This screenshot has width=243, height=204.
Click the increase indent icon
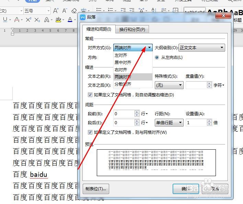pyautogui.click(x=132, y=10)
